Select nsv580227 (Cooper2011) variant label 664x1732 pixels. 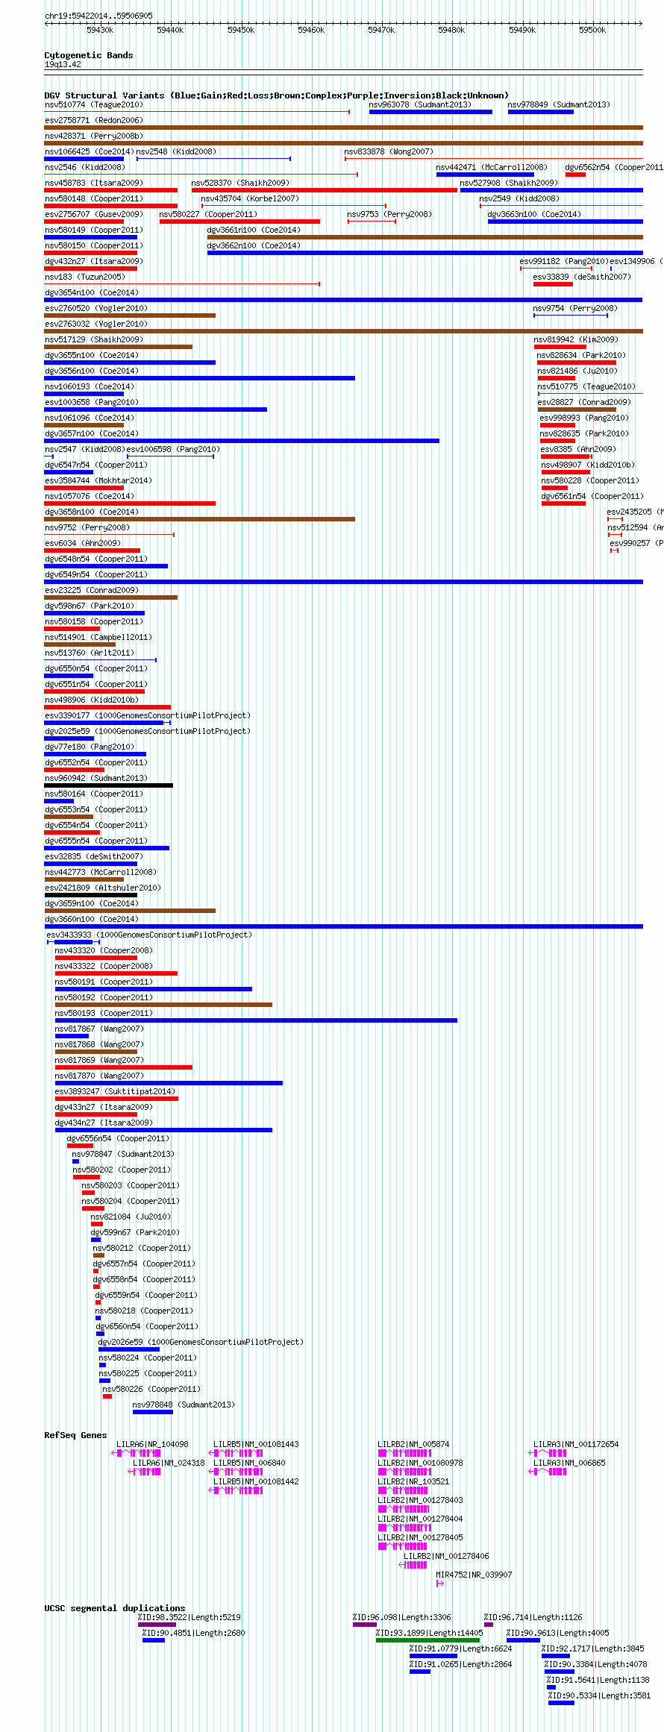[x=208, y=214]
